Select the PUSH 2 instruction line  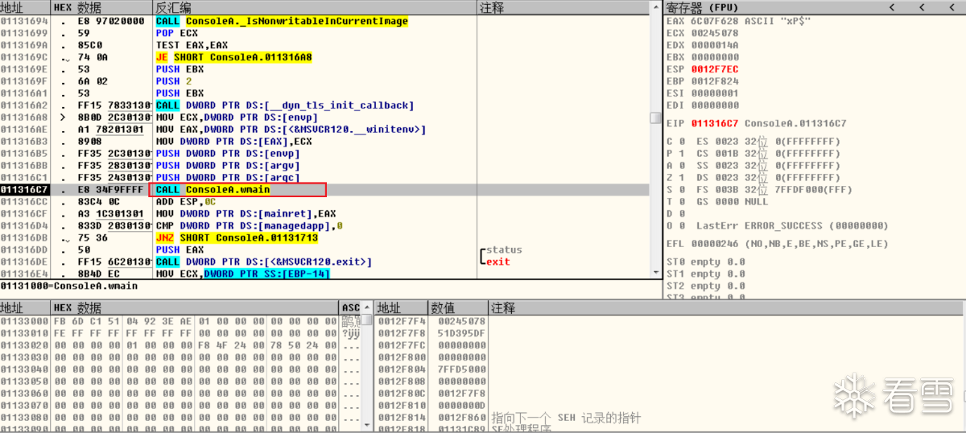325,81
